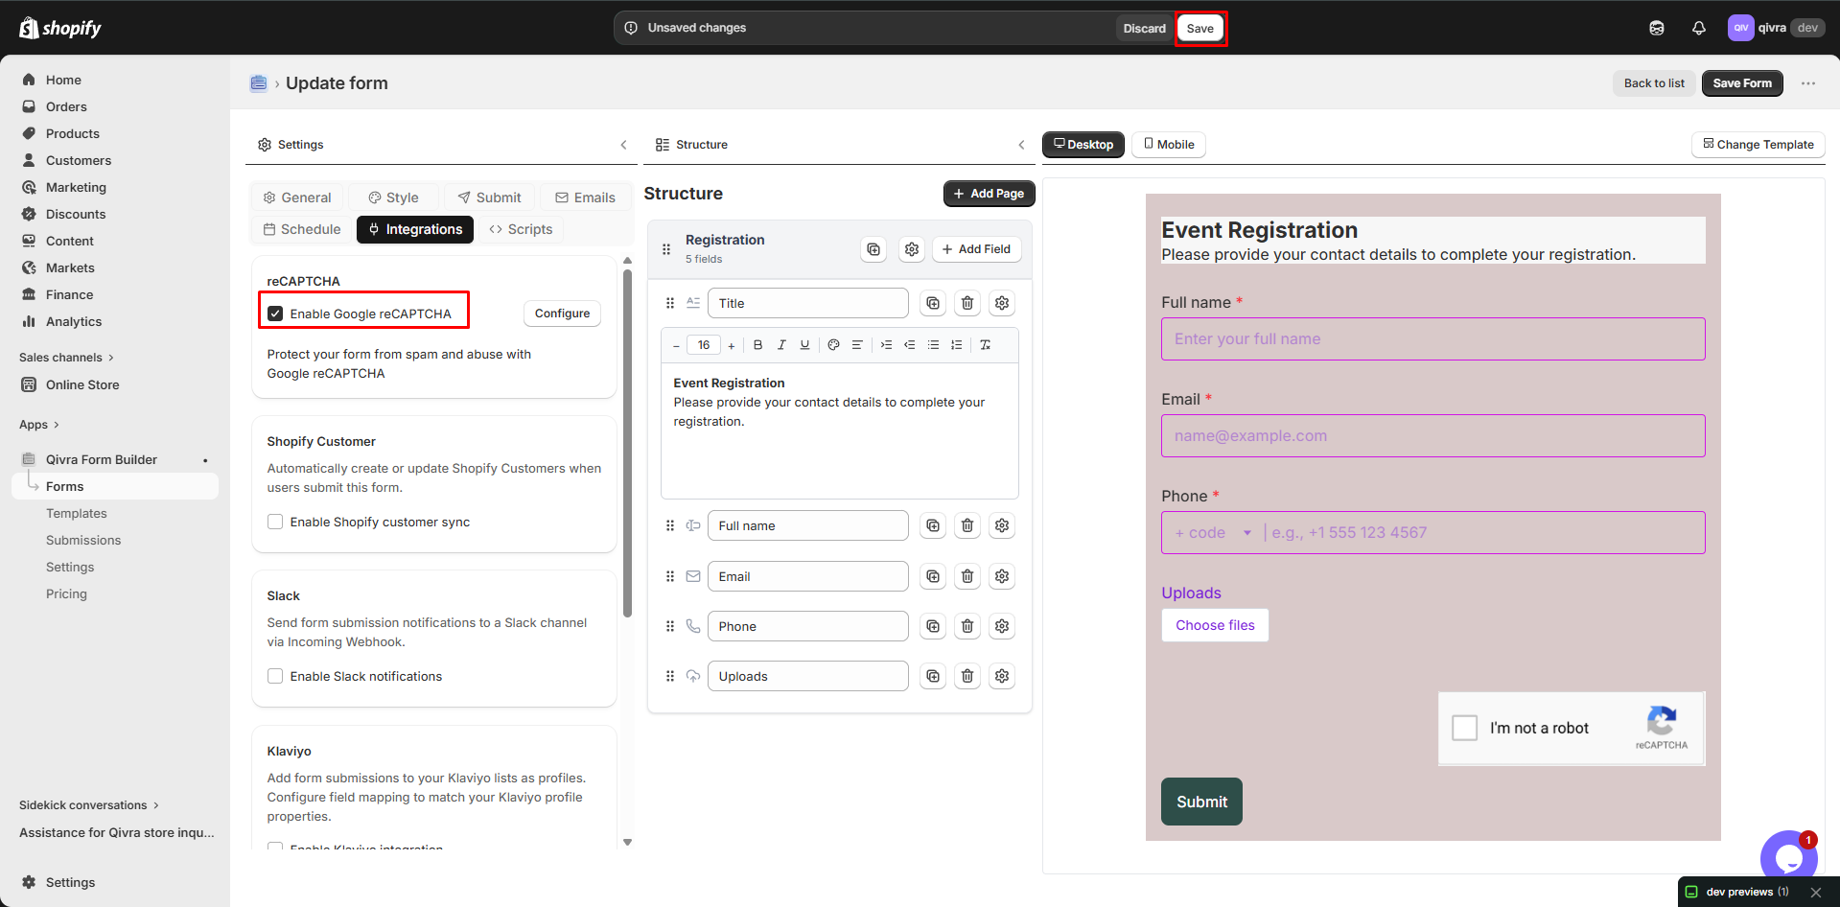Switch to the Style tab
1840x907 pixels.
pos(394,198)
